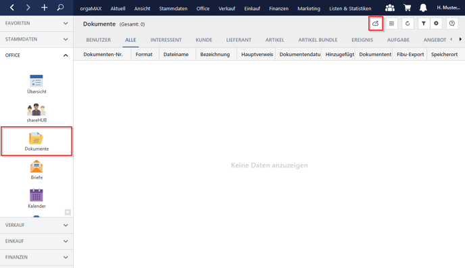Open the orgaMAX menu

[91, 9]
